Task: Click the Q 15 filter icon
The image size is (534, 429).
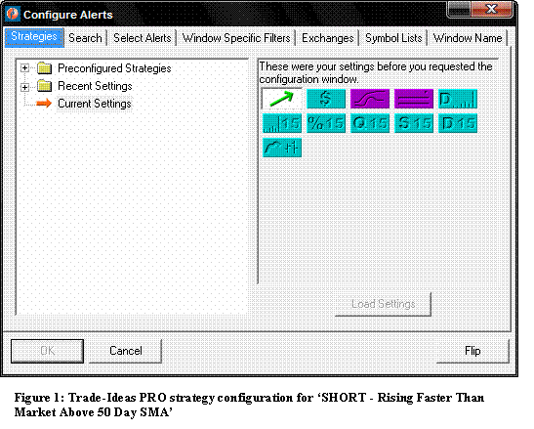Action: (x=370, y=123)
